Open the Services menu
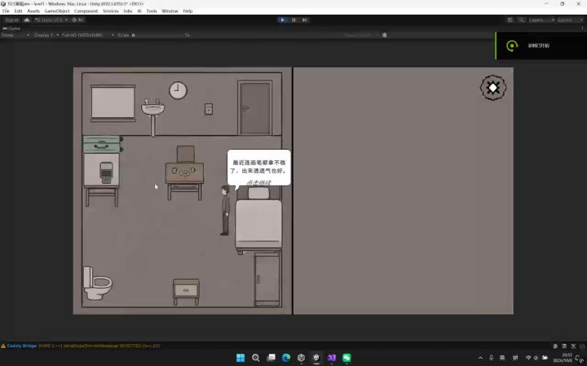Screen dimensions: 587x366 pos(110,11)
